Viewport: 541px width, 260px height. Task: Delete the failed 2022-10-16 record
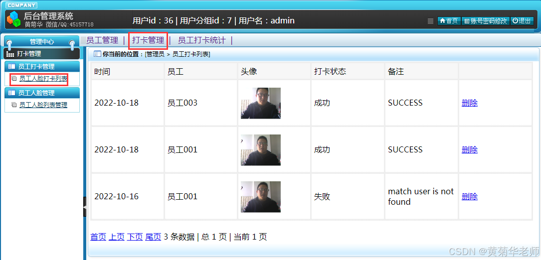470,197
